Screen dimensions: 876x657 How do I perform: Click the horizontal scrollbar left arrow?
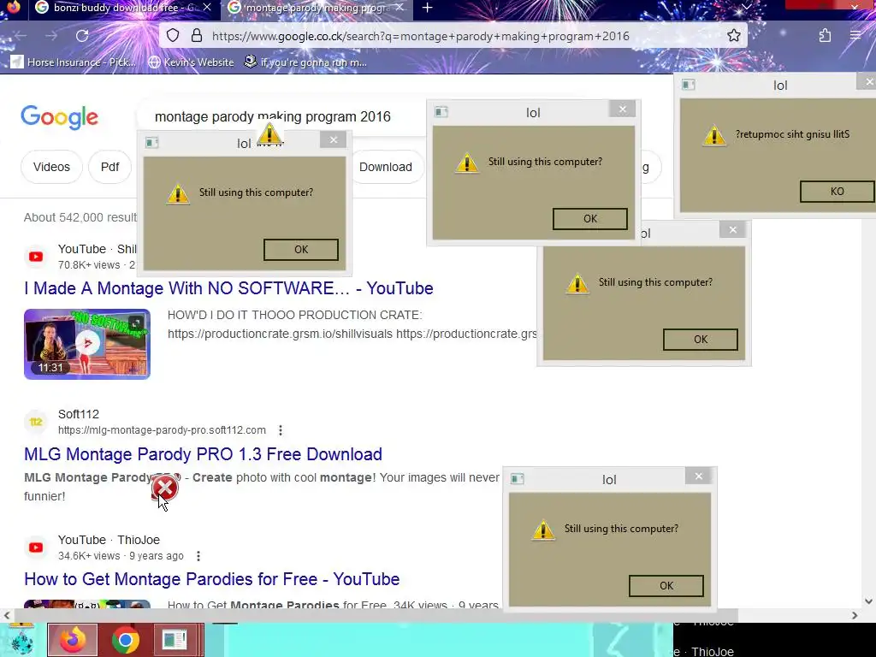coord(7,615)
